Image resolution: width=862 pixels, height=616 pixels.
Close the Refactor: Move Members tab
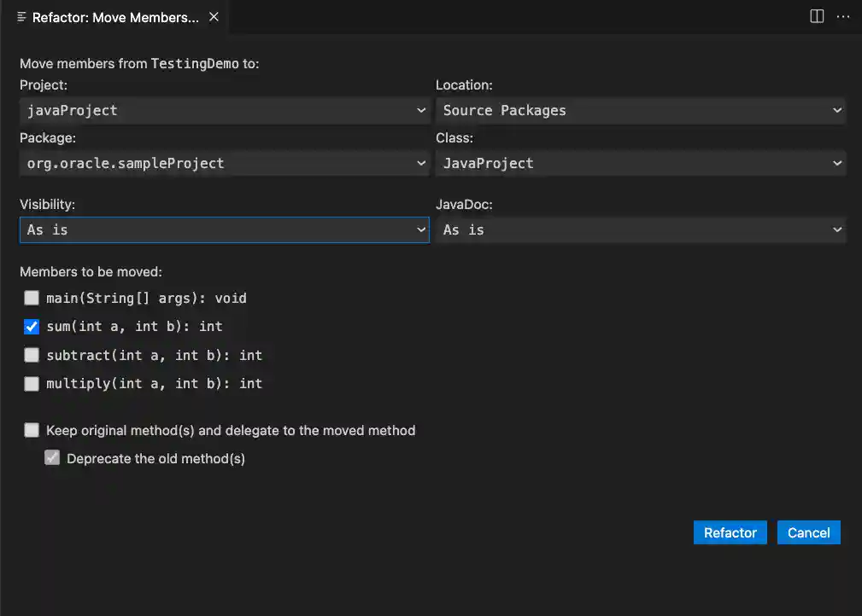[x=213, y=15]
